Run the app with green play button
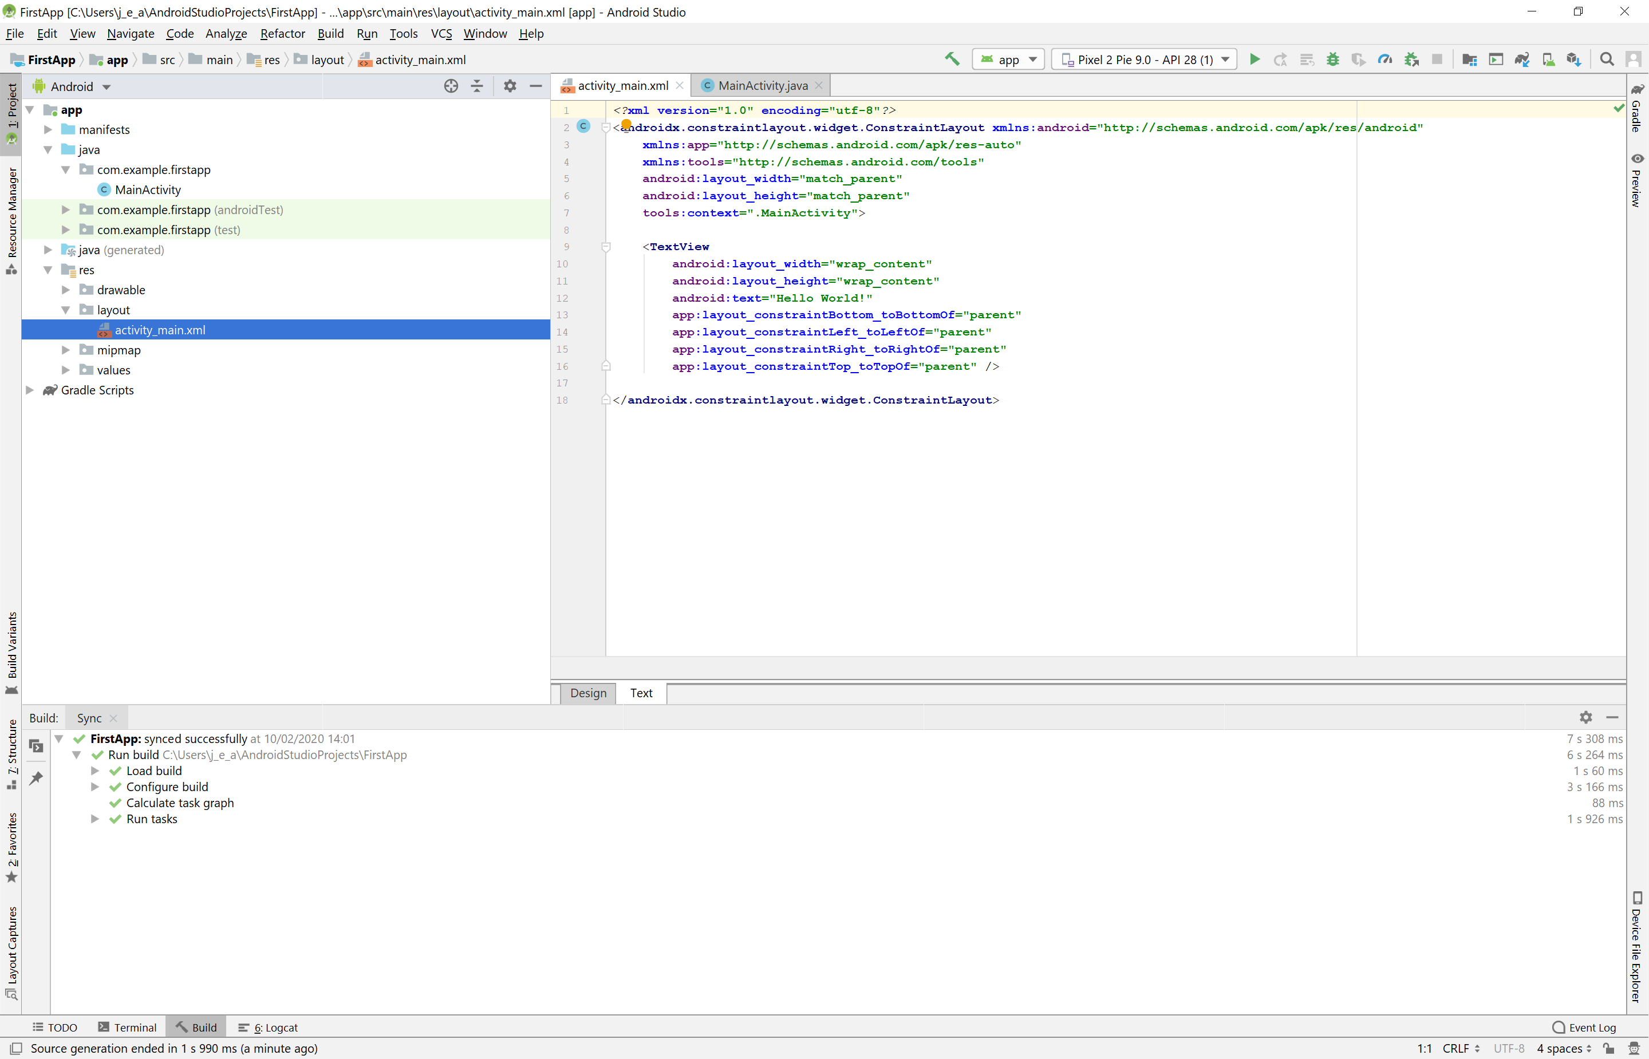 [x=1254, y=59]
